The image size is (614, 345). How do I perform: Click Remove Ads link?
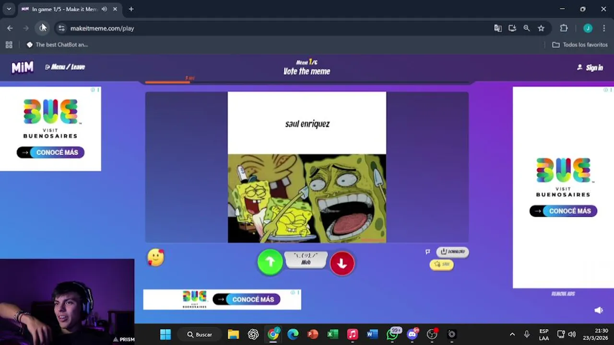tap(563, 294)
